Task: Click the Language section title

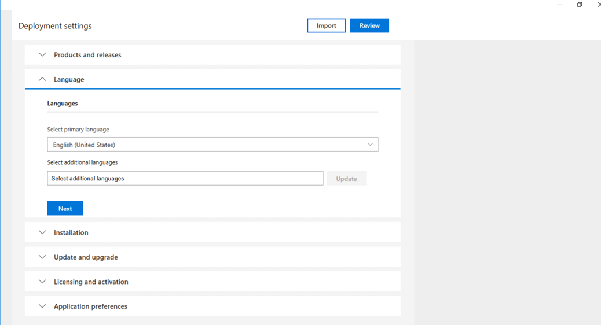Action: (x=69, y=79)
